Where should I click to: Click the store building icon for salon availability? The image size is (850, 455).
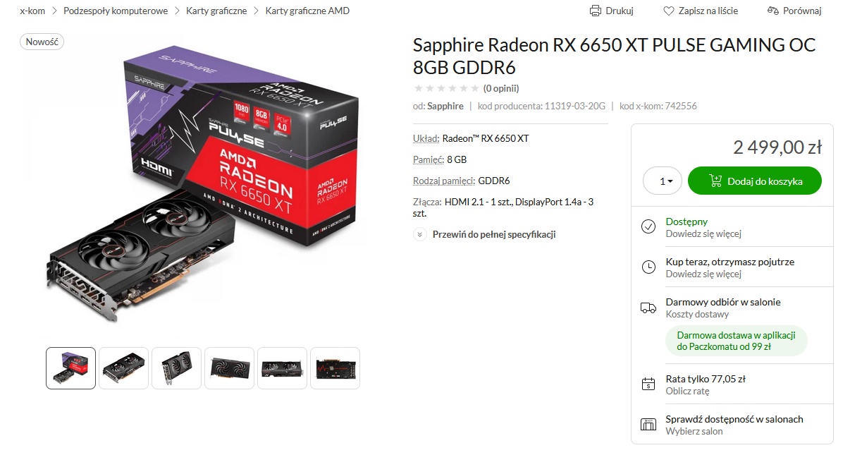648,425
